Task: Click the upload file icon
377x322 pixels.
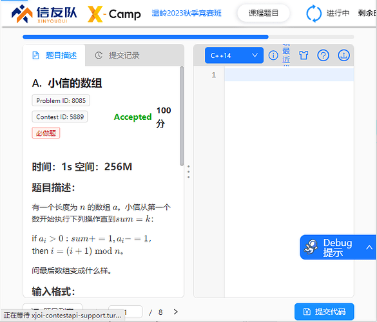Action: point(344,55)
